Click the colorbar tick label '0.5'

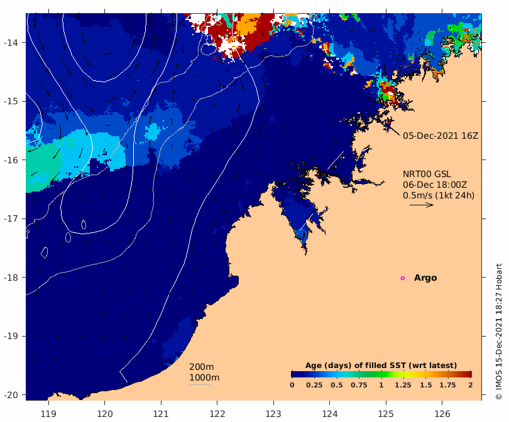point(337,385)
